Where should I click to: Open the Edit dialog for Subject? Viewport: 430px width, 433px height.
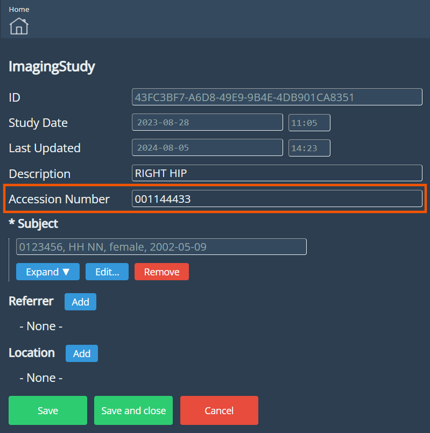pos(107,272)
